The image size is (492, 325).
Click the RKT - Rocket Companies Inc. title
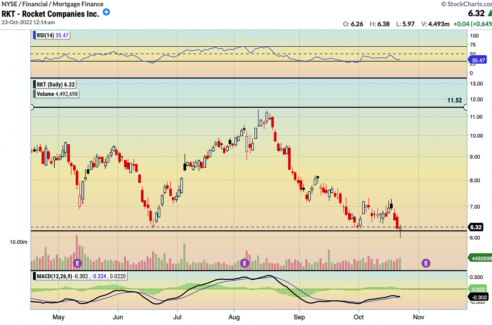click(50, 14)
